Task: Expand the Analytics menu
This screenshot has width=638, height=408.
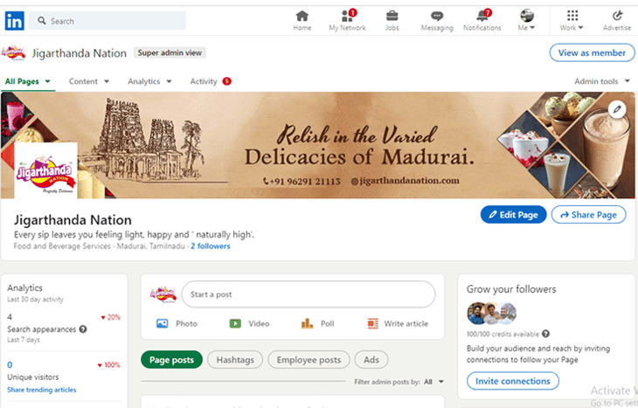Action: pyautogui.click(x=149, y=81)
